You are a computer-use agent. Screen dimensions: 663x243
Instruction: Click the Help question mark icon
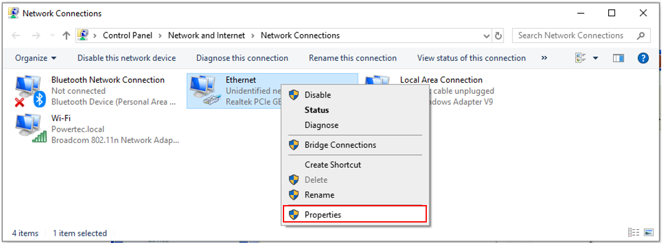tap(642, 58)
